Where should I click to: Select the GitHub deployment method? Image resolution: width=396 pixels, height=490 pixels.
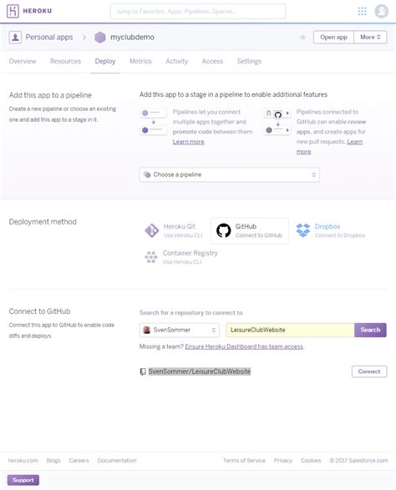click(x=250, y=230)
